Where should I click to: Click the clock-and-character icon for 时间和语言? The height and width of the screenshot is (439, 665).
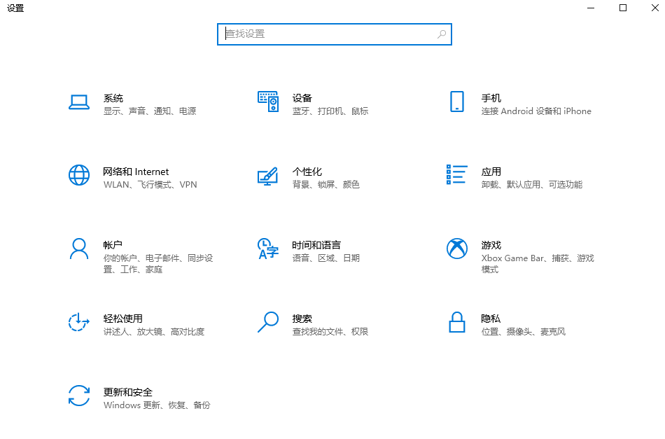pos(268,249)
